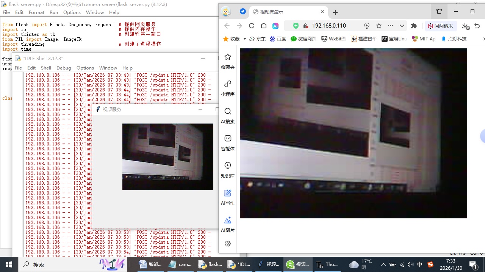Open the address bar three-dots menu
Screen dimensions: 485x272
(391, 26)
